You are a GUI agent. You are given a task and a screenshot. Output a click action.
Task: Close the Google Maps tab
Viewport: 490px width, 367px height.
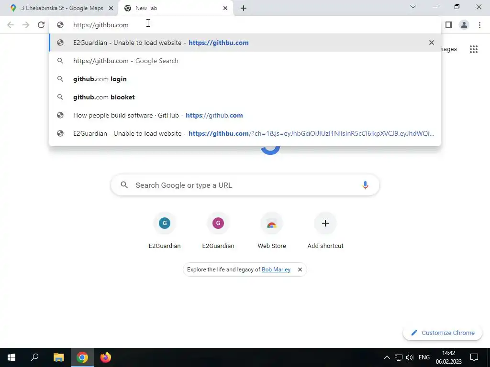click(111, 8)
